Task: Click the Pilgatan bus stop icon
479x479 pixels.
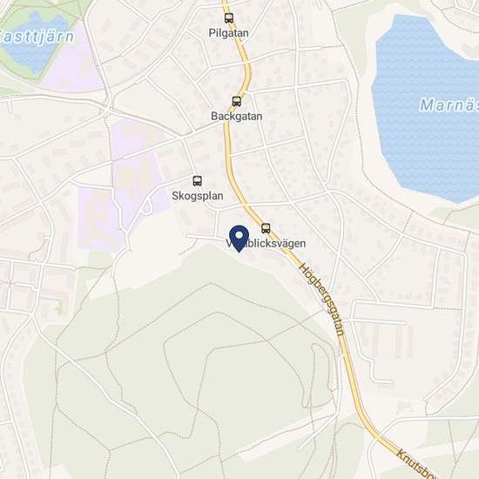Action: tap(229, 18)
